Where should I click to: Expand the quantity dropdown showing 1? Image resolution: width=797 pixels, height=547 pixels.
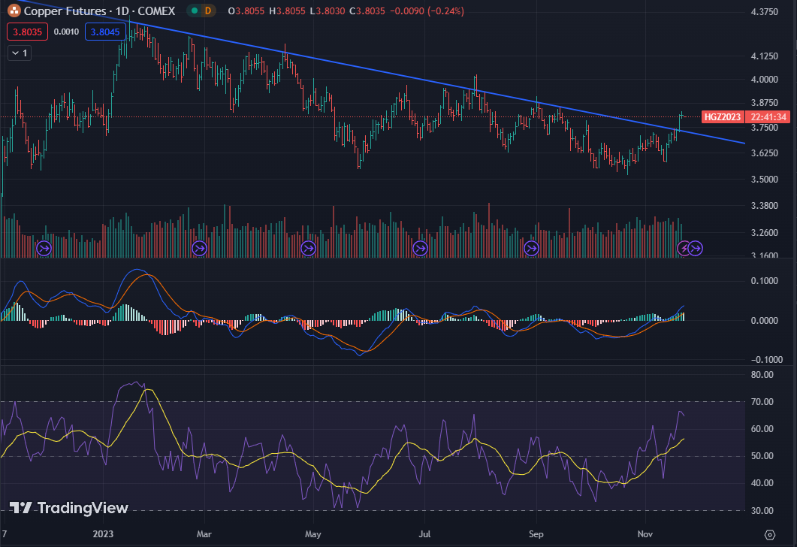(x=19, y=53)
